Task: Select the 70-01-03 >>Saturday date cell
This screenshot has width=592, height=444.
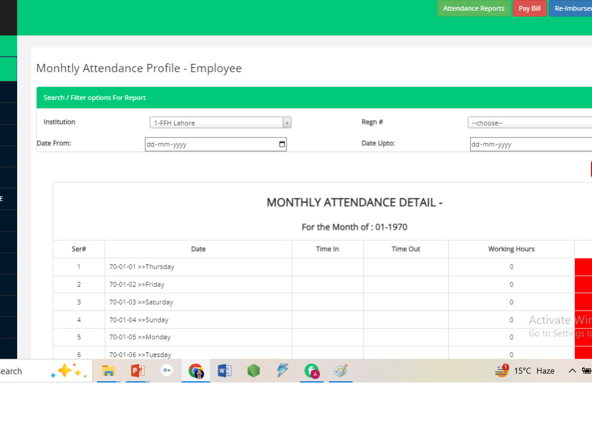Action: point(198,302)
